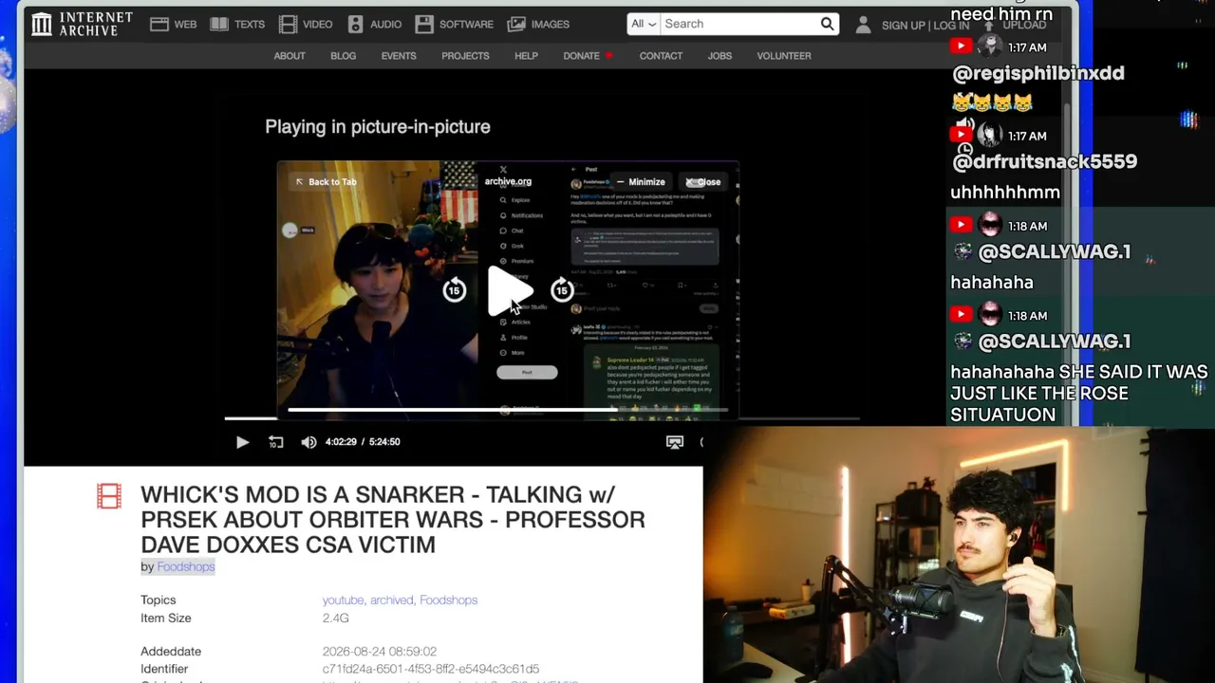Image resolution: width=1215 pixels, height=683 pixels.
Task: Open the About menu item
Action: [x=290, y=56]
